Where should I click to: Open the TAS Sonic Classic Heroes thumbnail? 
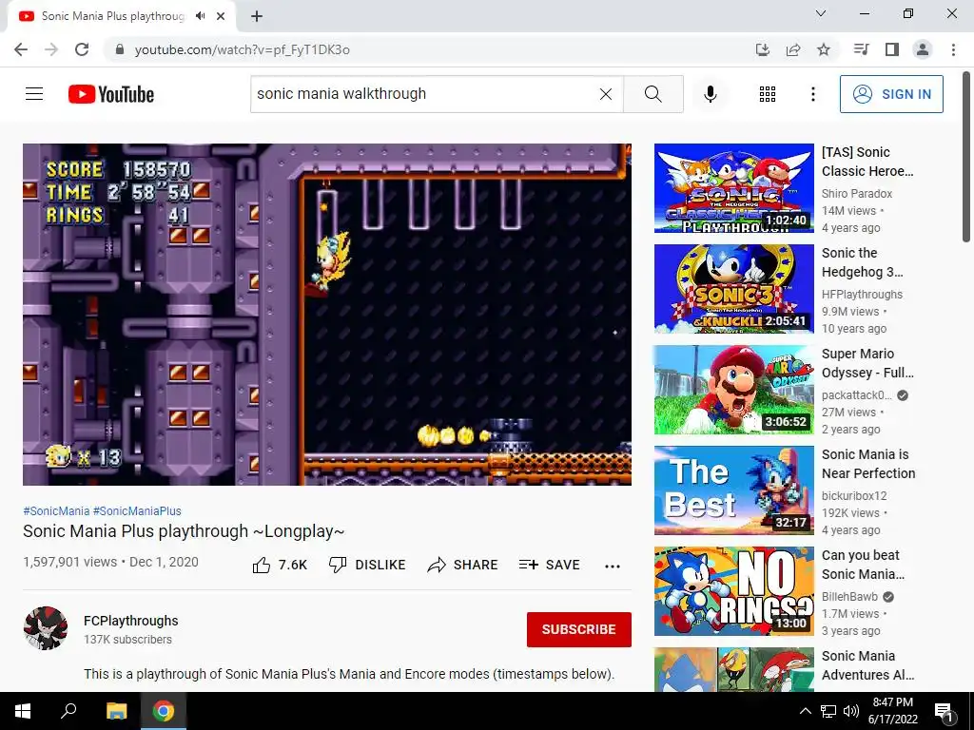point(734,188)
